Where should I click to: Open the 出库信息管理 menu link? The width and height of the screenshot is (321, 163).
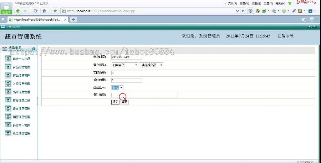(21, 92)
